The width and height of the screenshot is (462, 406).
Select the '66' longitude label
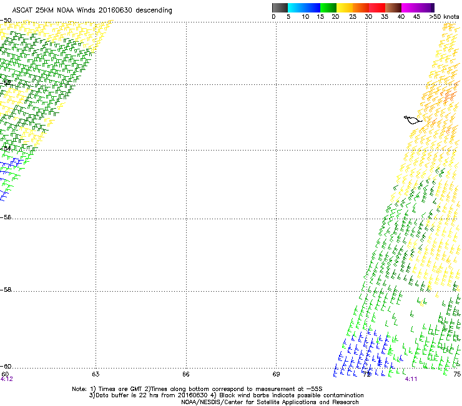186,374
